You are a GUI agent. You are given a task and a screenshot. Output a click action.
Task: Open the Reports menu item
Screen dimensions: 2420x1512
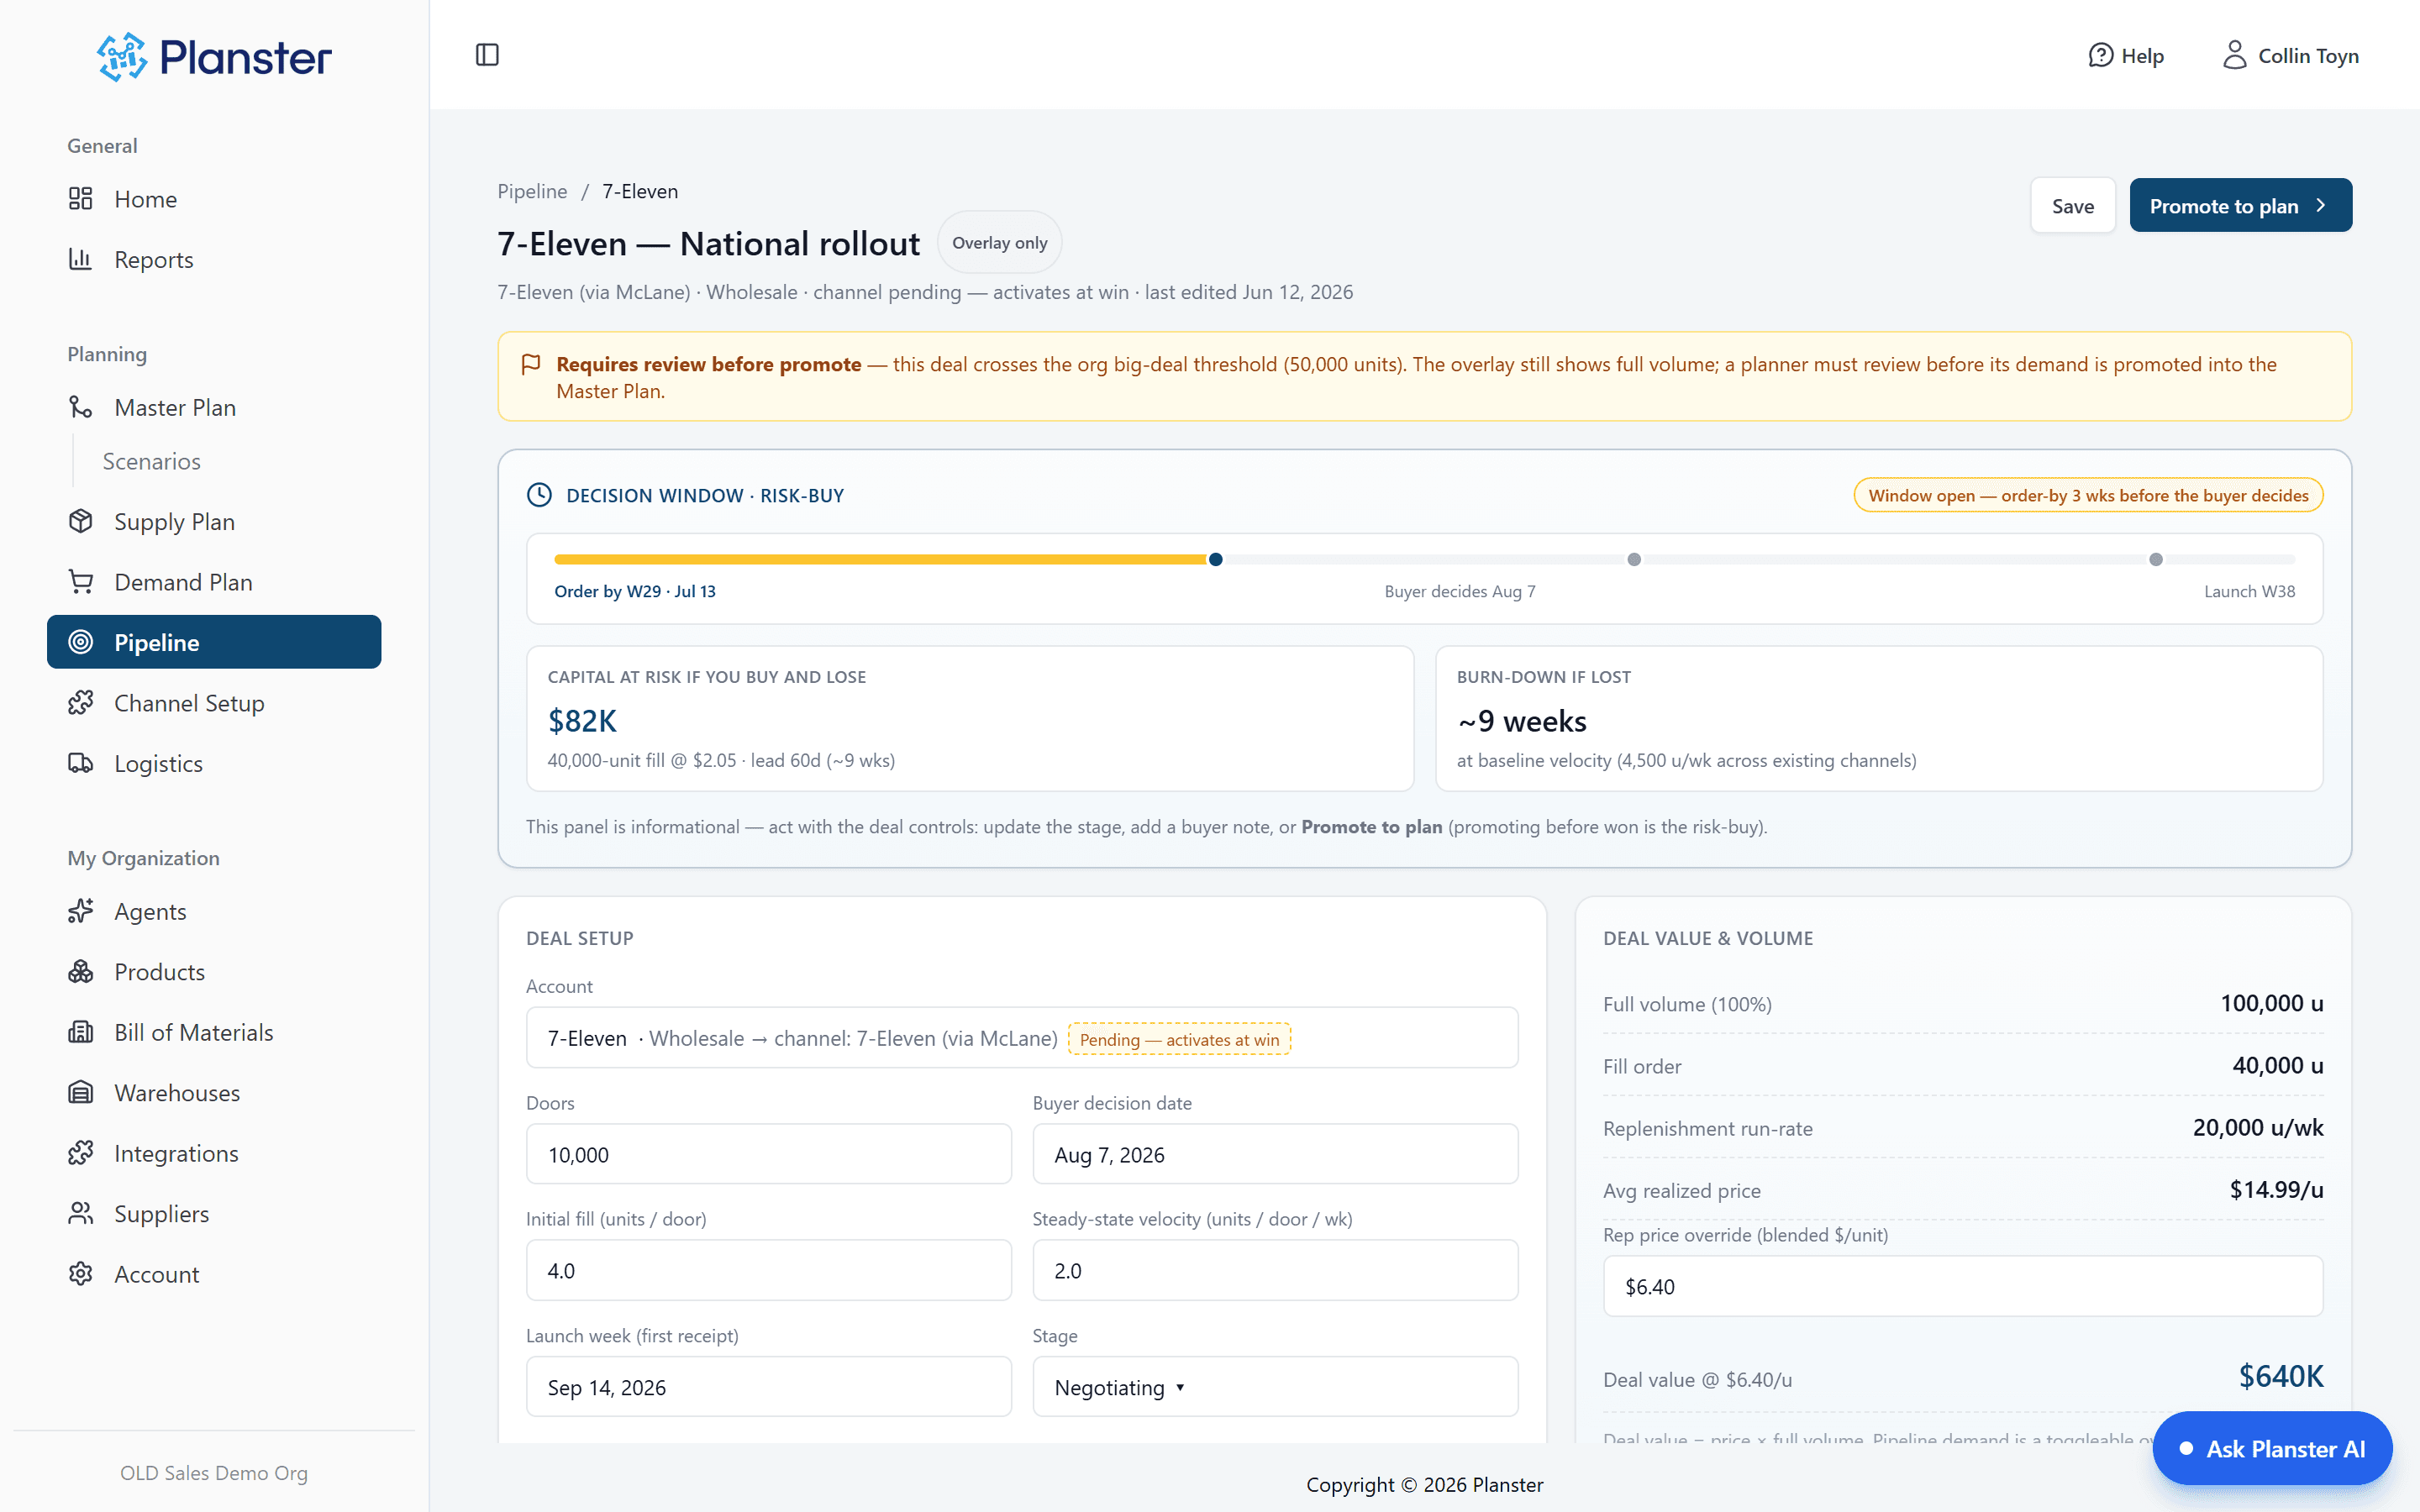(x=214, y=260)
